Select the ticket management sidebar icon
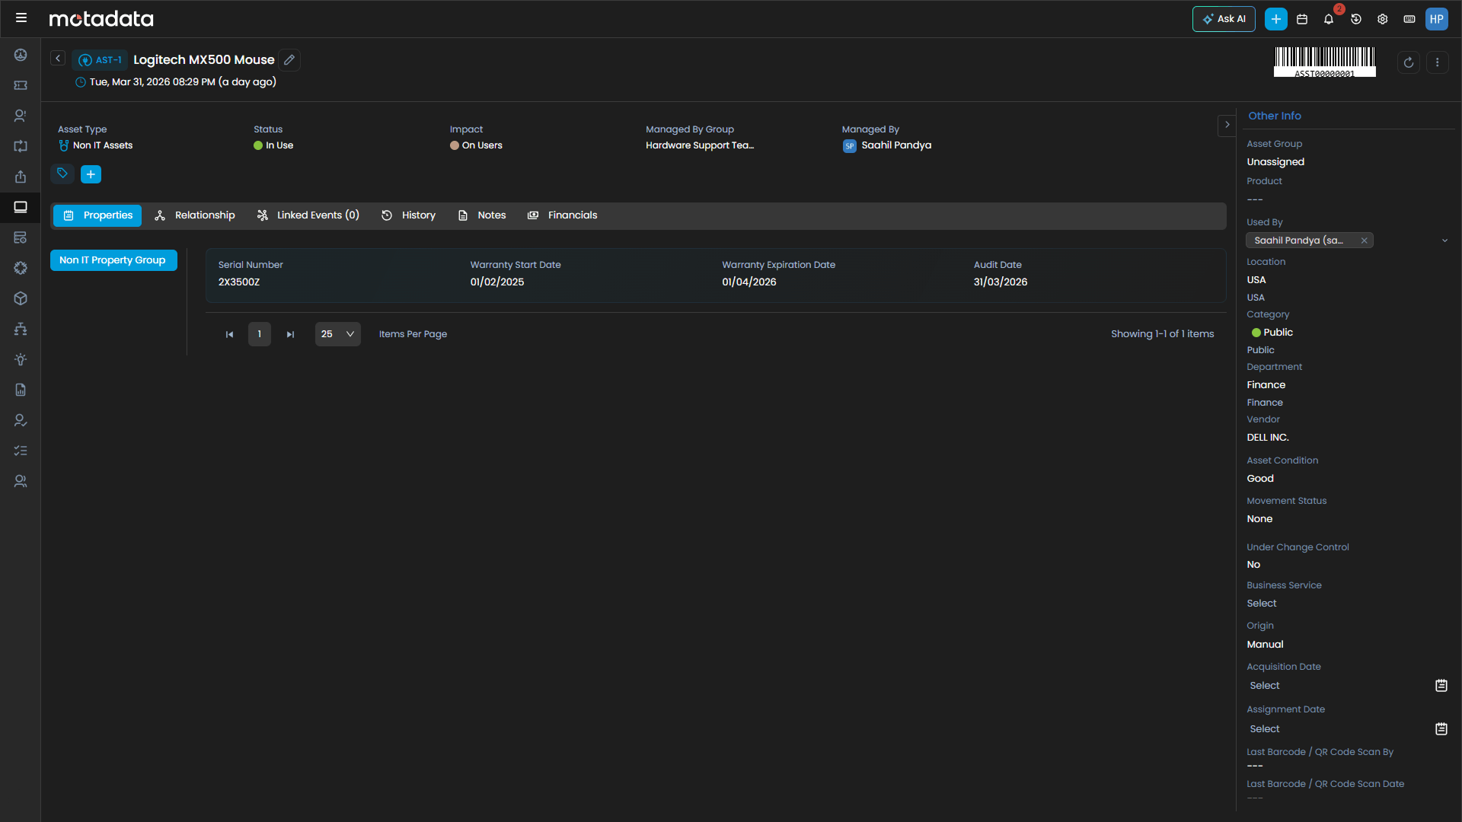1462x822 pixels. tap(21, 85)
